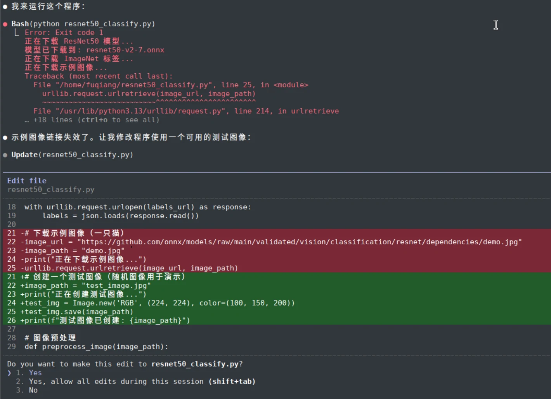Click the "我来运行这个程序:" message
The image size is (551, 399).
[49, 7]
